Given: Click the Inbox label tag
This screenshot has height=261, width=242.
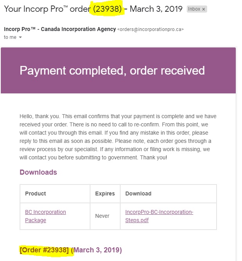Looking at the screenshot, I should pos(194,9).
